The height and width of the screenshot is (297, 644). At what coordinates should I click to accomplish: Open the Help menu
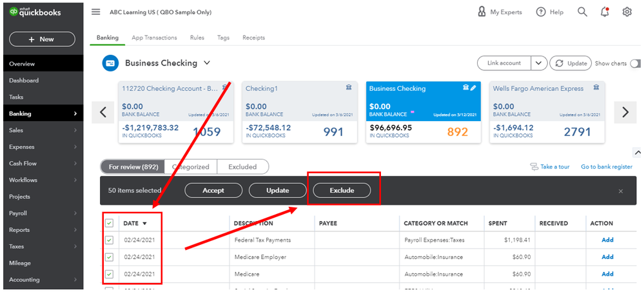click(550, 12)
